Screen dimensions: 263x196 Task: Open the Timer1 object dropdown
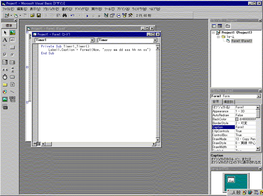coord(92,40)
